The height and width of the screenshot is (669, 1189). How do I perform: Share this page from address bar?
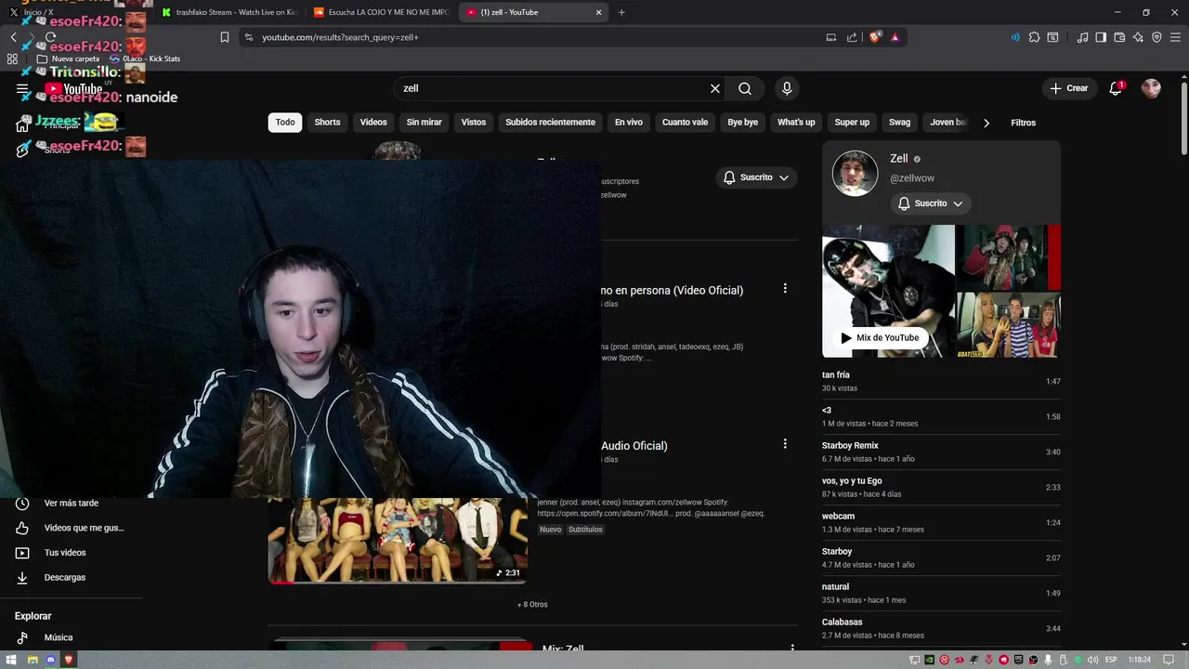point(852,37)
